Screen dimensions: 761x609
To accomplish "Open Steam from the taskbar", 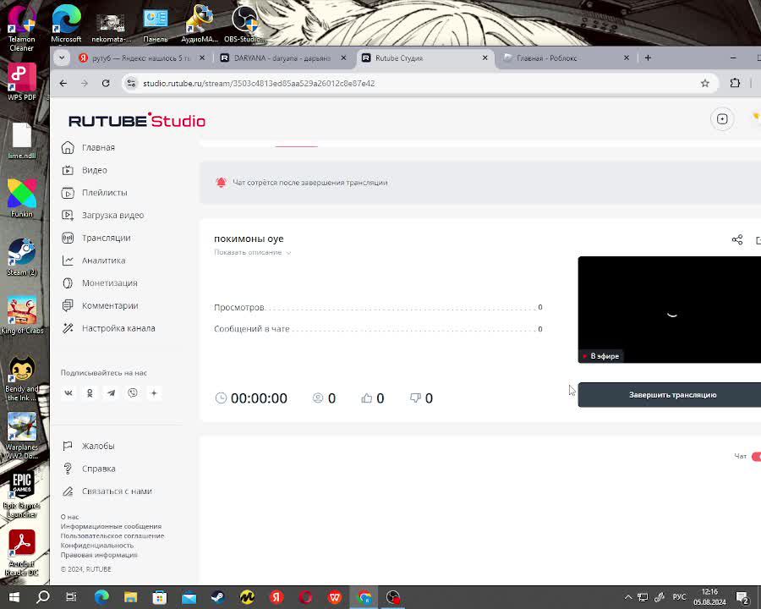I will pos(218,597).
